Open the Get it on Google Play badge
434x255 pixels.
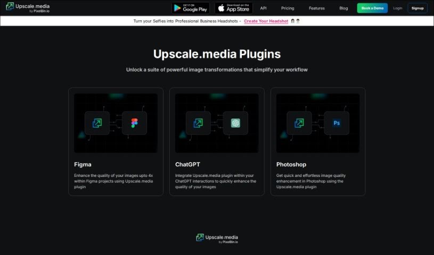191,8
